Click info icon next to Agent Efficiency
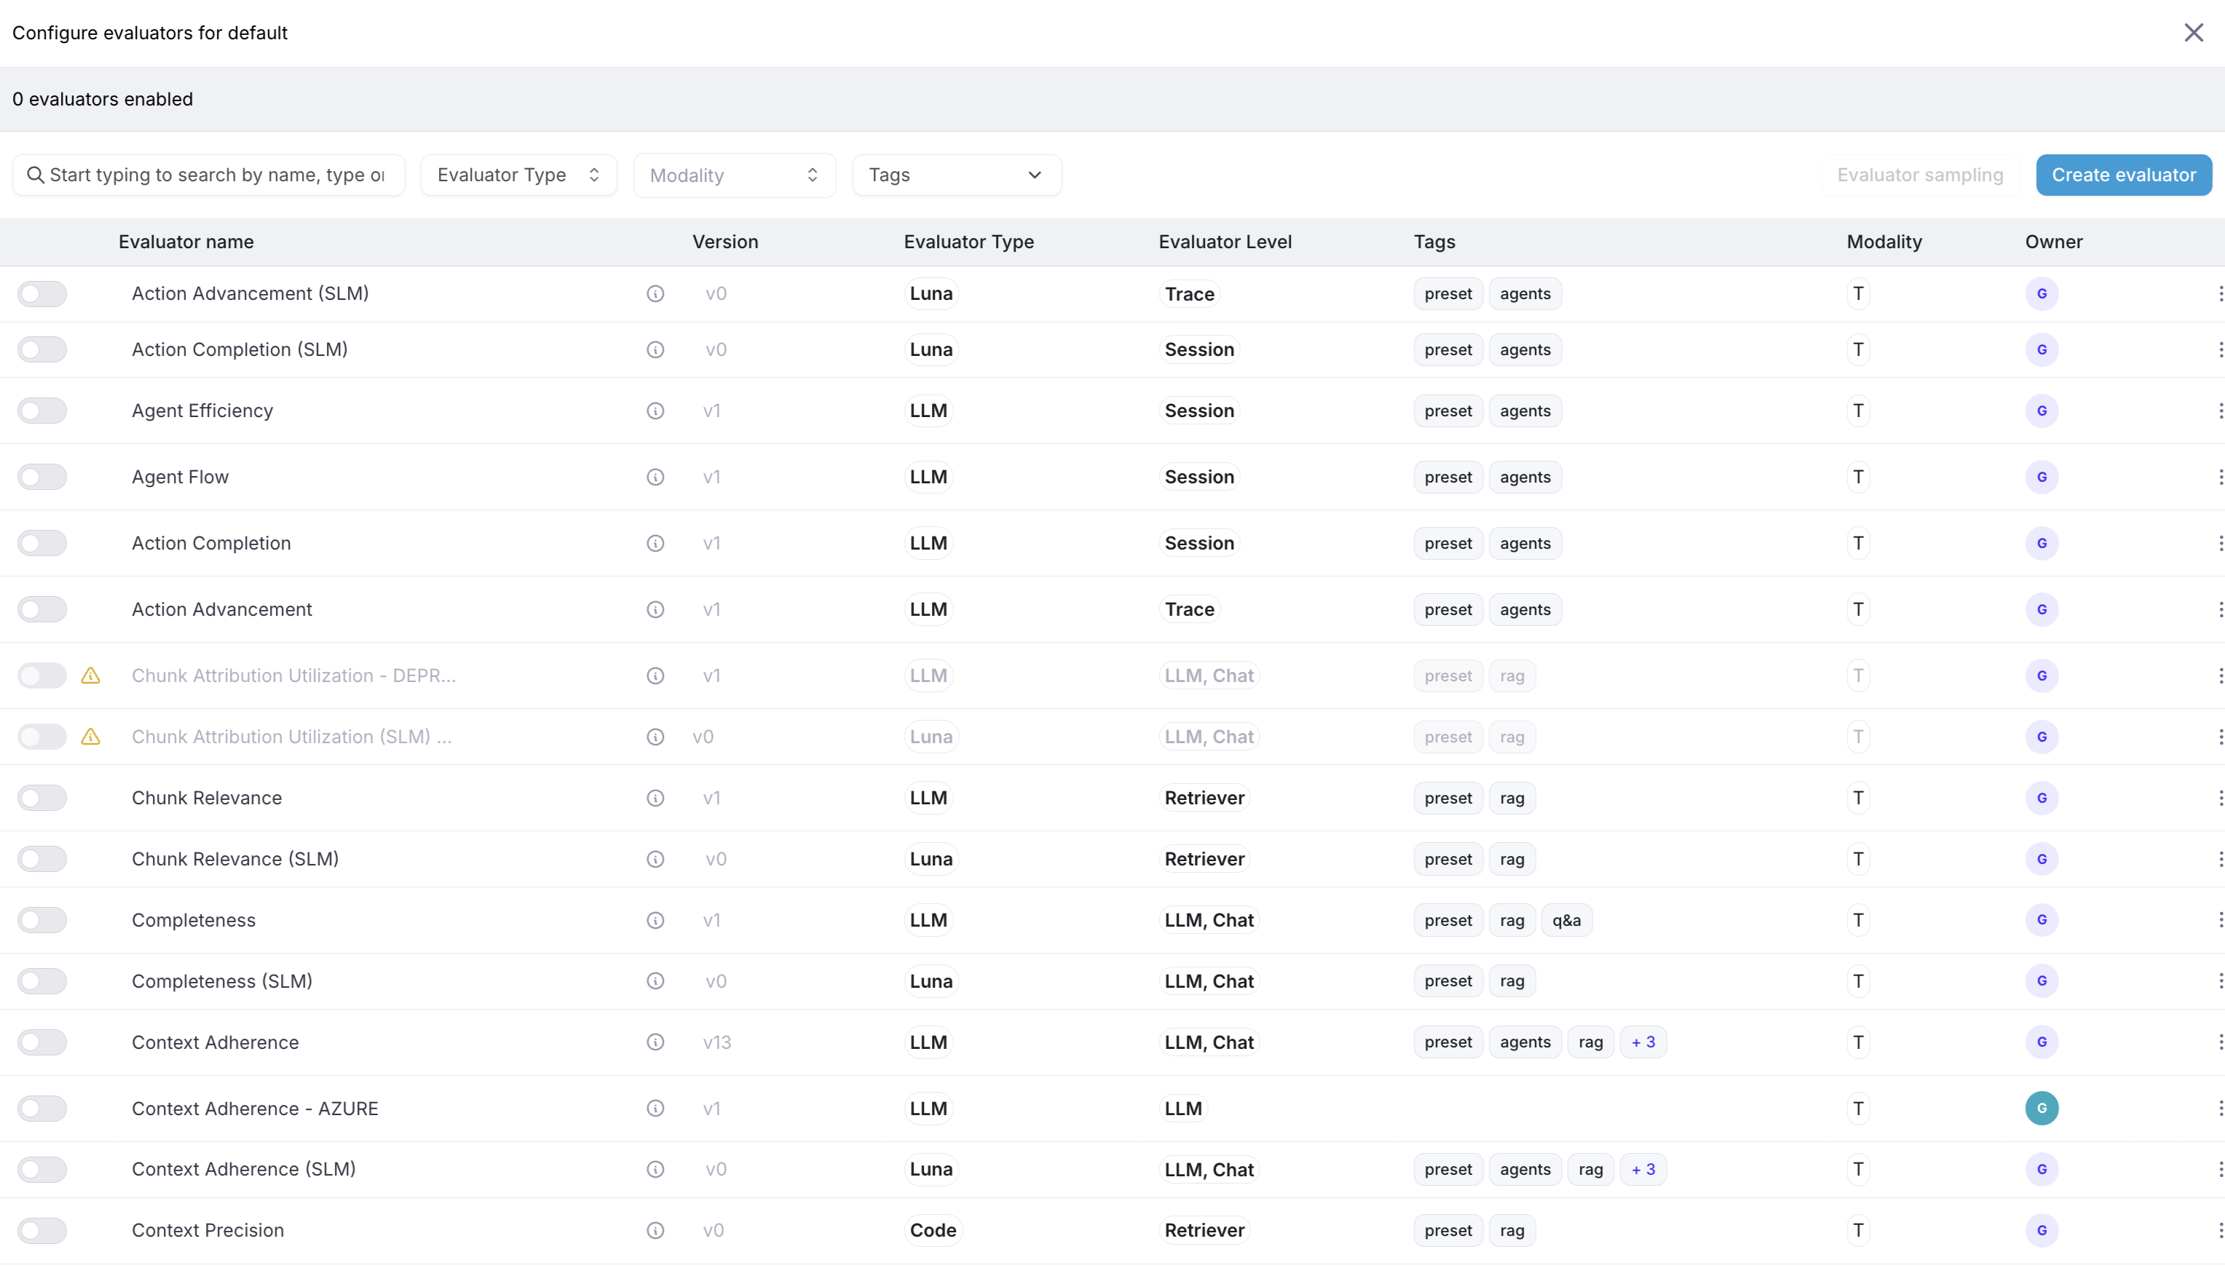 (x=655, y=411)
